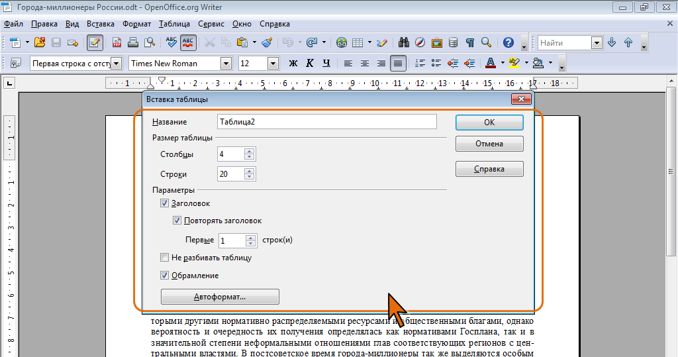The width and height of the screenshot is (678, 357).
Task: Toggle Justified alignment button
Action: coord(398,63)
